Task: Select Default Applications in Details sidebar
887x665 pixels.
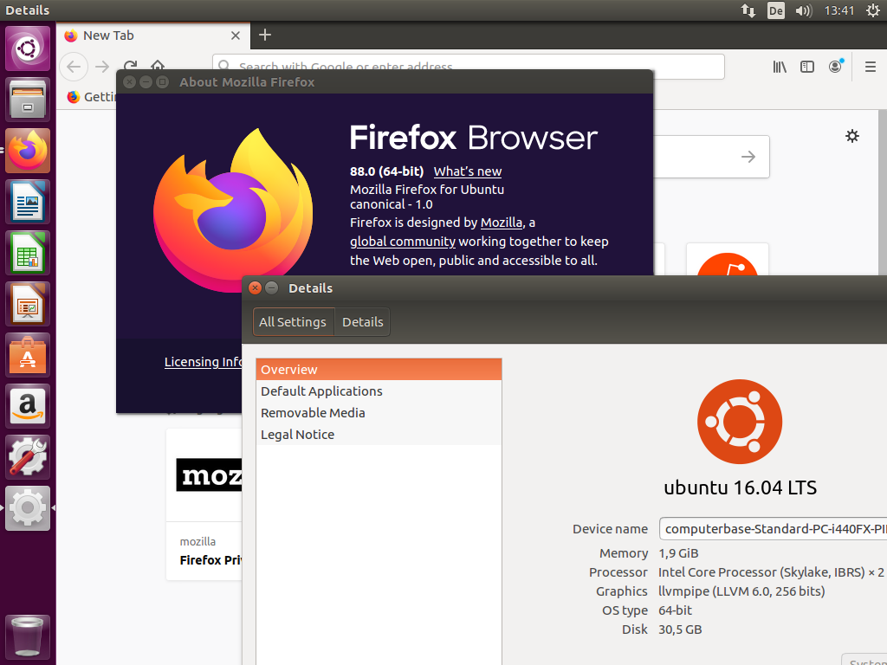Action: [379, 391]
